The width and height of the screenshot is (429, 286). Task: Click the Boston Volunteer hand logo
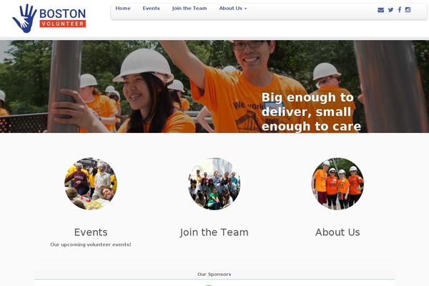(24, 19)
